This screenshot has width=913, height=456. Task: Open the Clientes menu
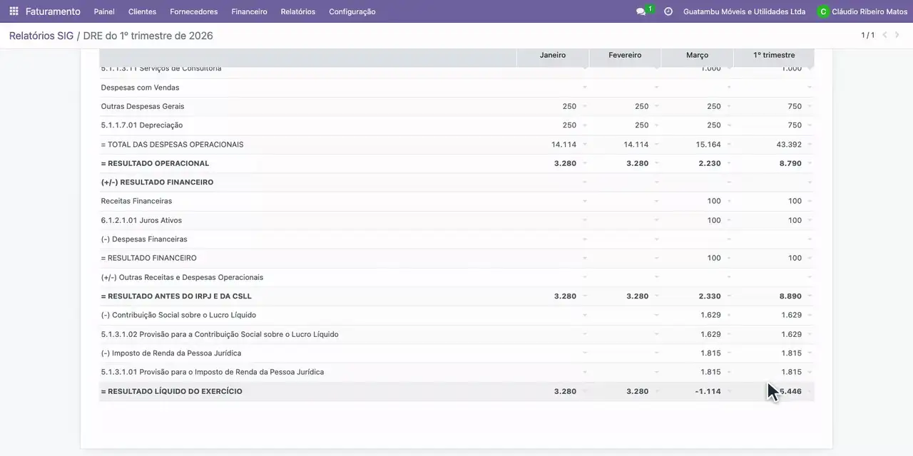142,11
